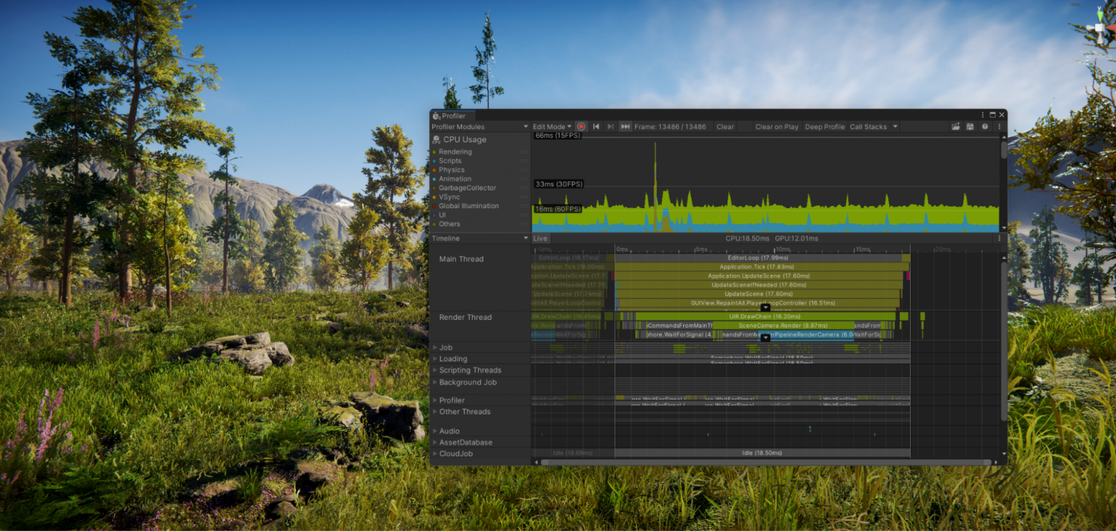The width and height of the screenshot is (1116, 531).
Task: Open the Profiler help icon
Action: coord(985,127)
